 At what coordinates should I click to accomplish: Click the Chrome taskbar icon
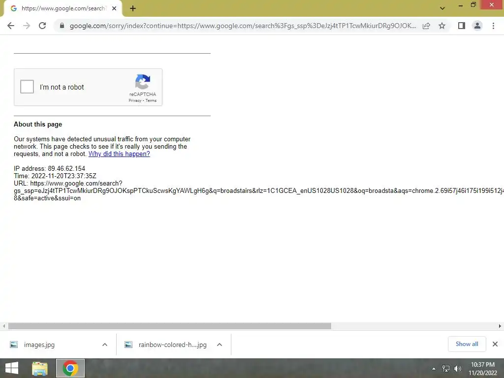pyautogui.click(x=70, y=368)
